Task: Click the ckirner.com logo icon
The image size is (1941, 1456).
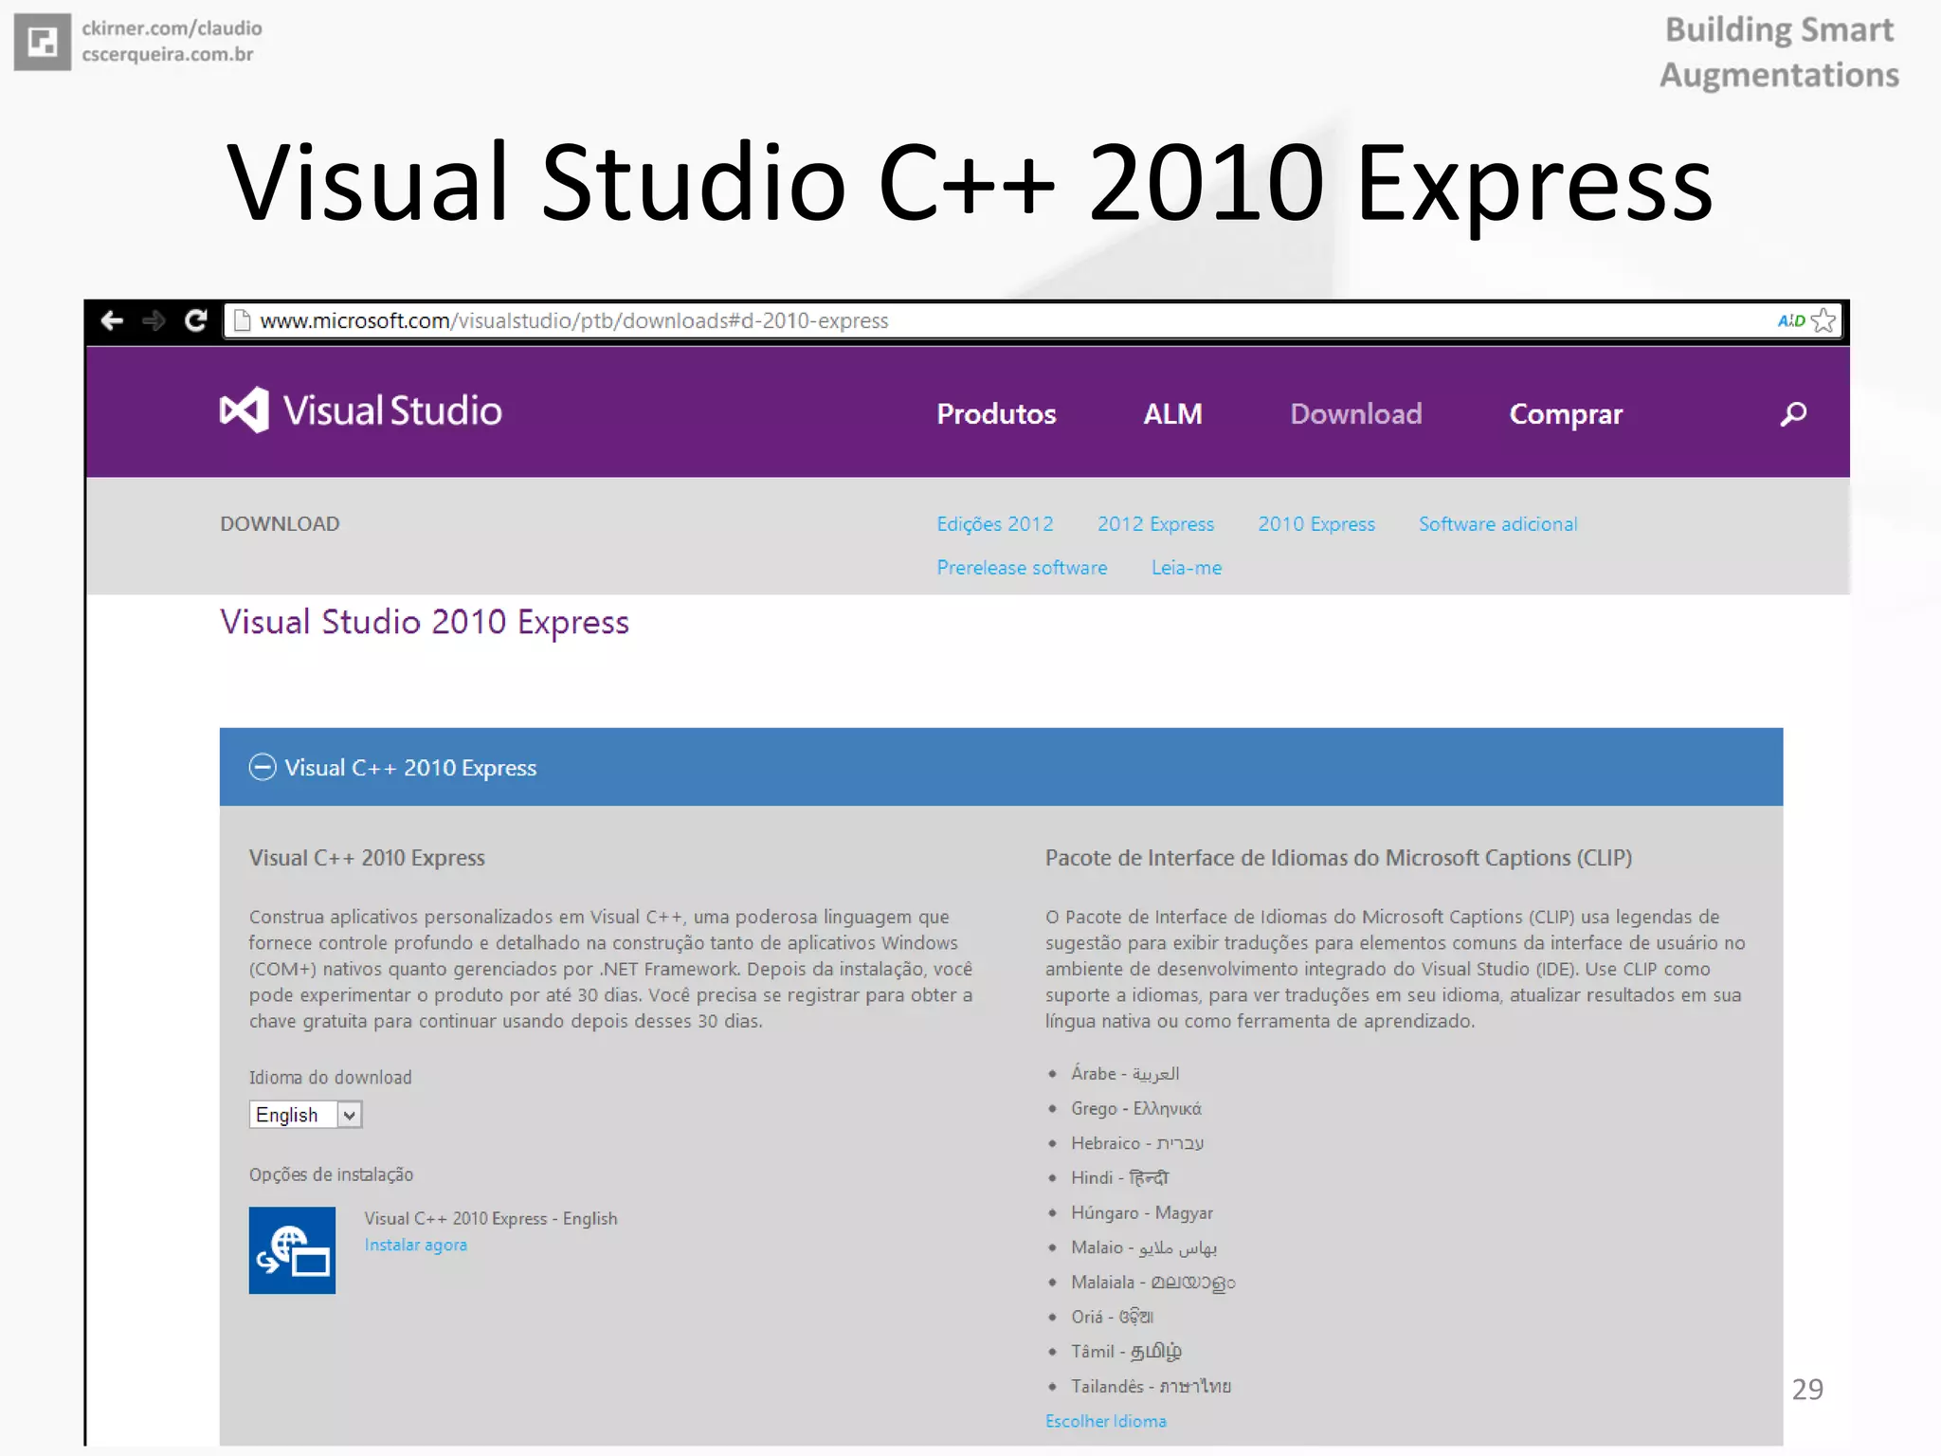Action: pos(43,42)
